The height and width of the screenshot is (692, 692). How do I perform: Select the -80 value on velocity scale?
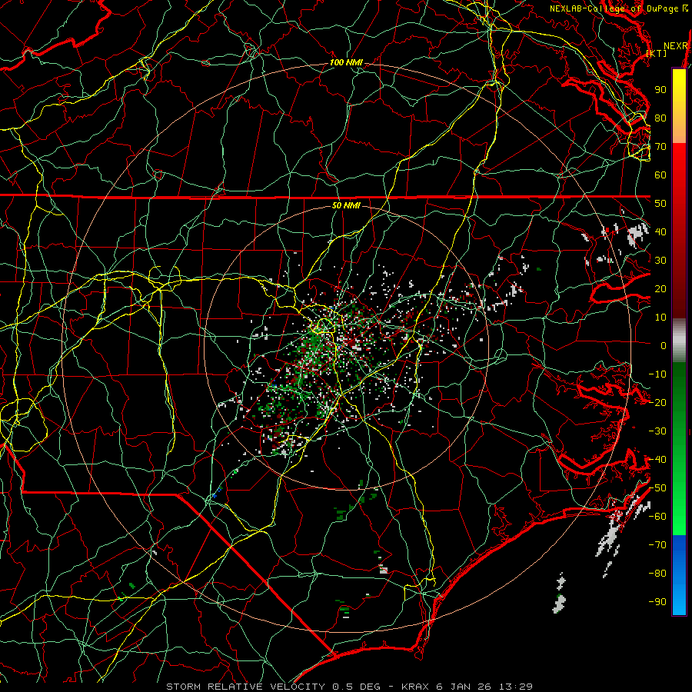657,574
